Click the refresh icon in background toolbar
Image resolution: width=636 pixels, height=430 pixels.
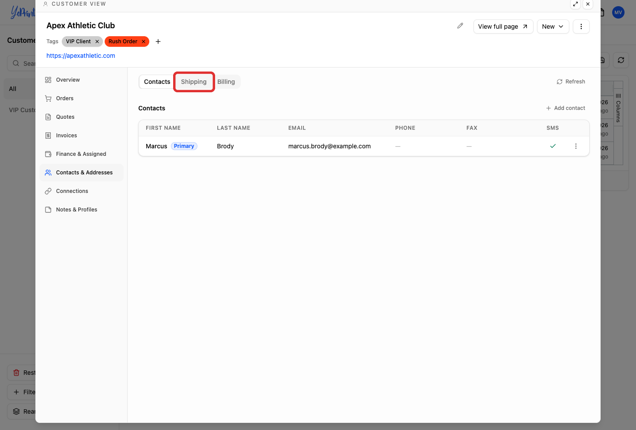(621, 60)
